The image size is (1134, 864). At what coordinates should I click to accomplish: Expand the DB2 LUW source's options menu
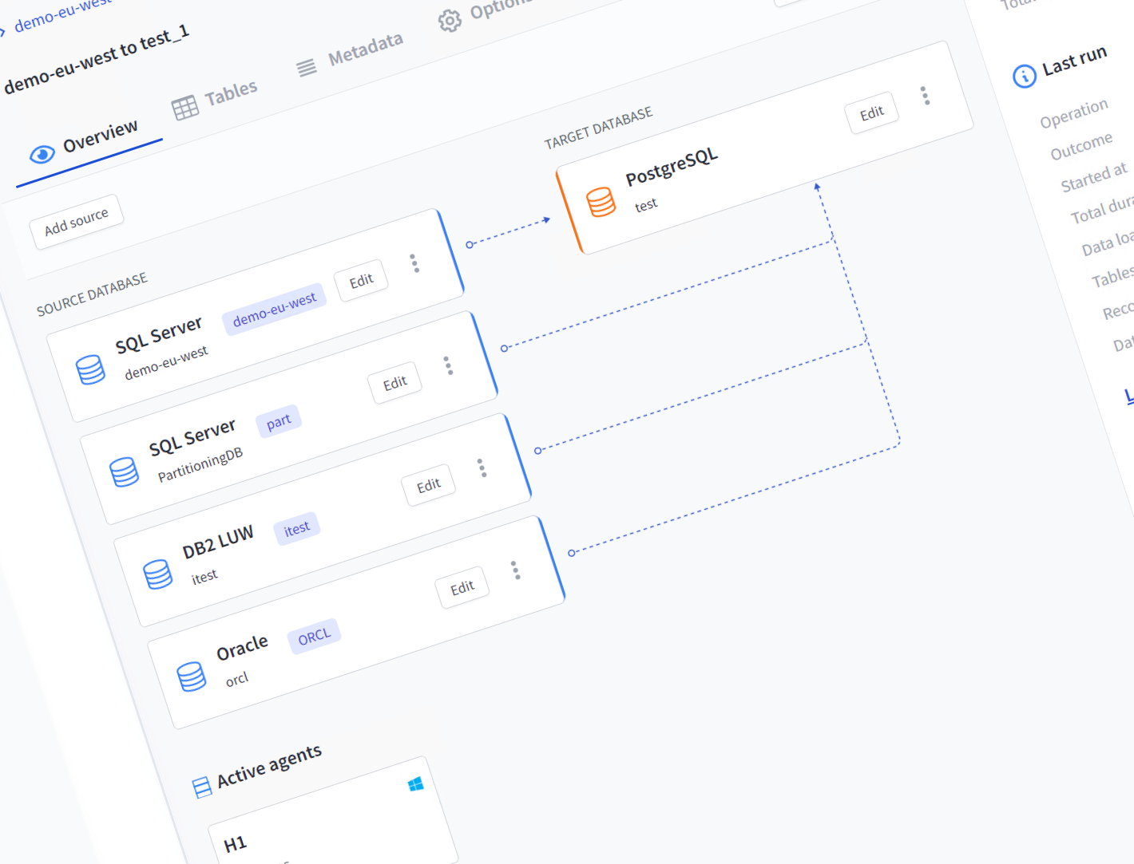[x=482, y=468]
